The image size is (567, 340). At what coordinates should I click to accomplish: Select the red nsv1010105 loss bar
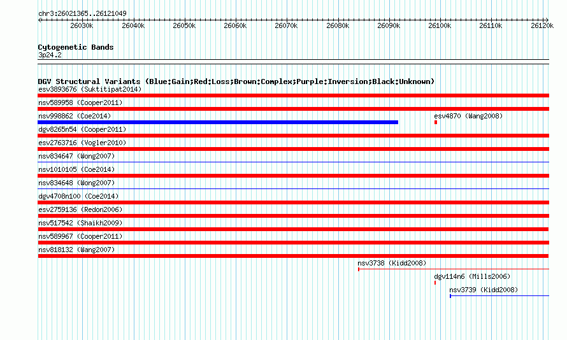pyautogui.click(x=293, y=176)
